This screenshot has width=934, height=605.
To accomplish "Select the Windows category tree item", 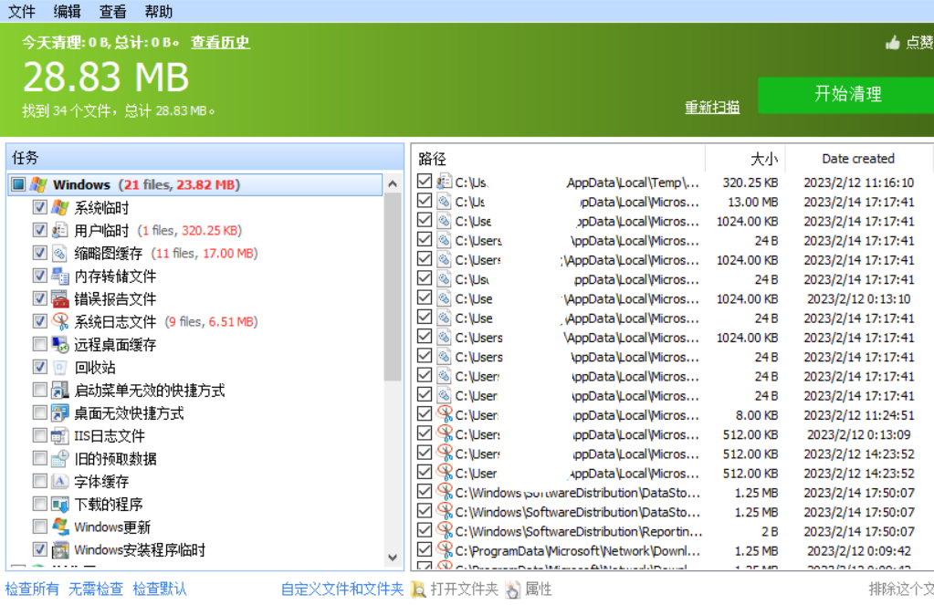I will pos(81,185).
